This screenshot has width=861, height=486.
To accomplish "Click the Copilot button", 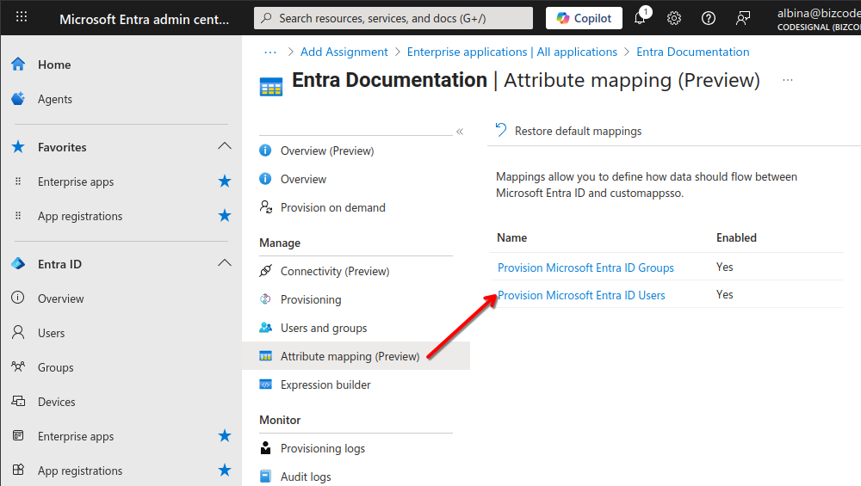I will pyautogui.click(x=584, y=18).
